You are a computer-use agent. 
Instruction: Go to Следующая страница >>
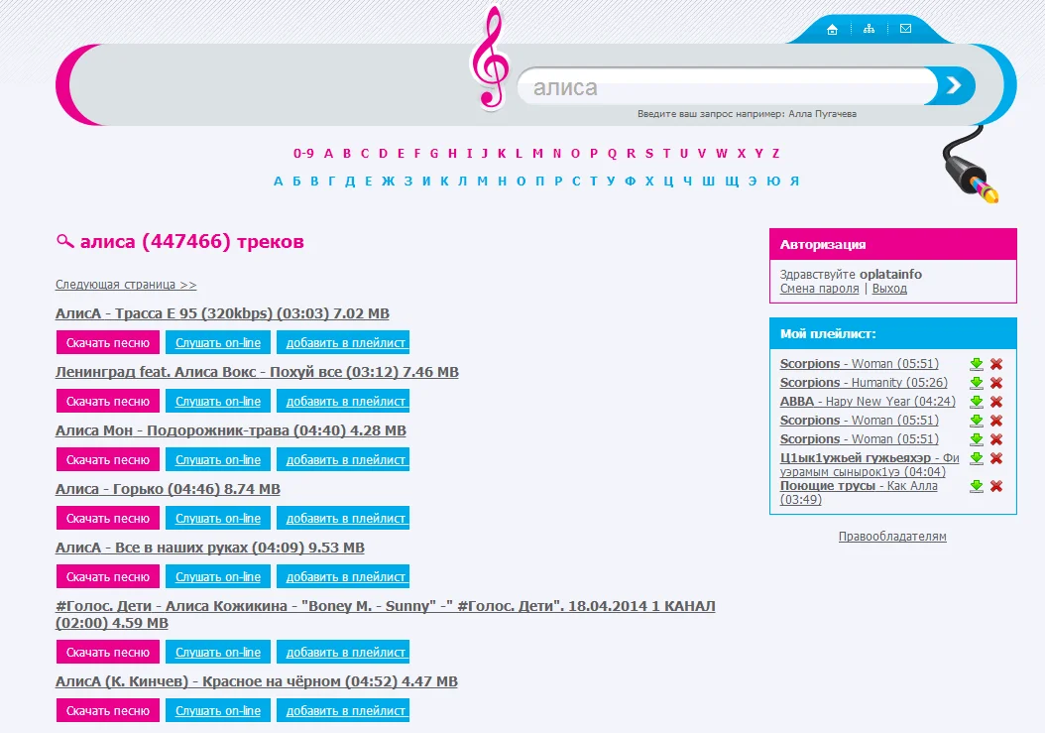coord(126,284)
